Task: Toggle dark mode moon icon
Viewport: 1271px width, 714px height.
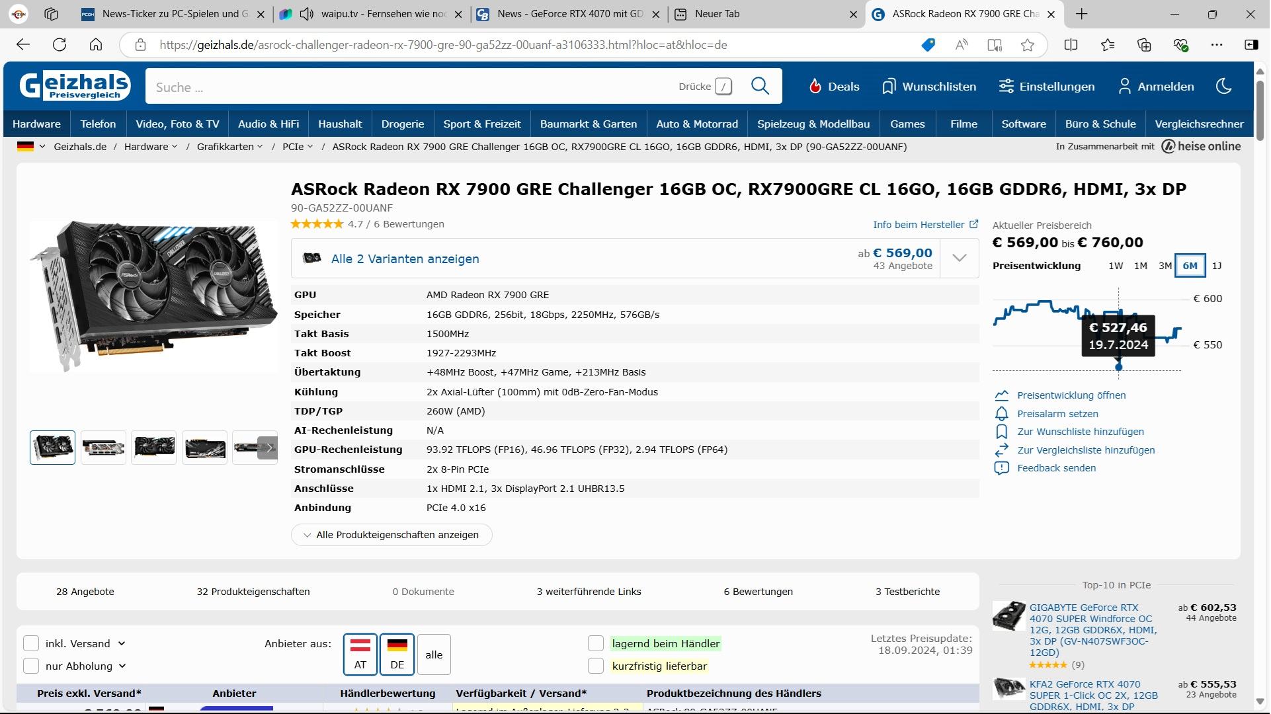Action: click(1223, 87)
